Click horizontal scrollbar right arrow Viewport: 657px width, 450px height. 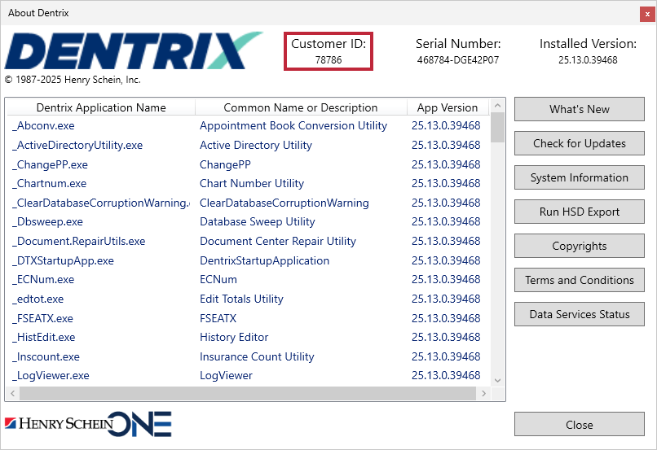coord(484,393)
